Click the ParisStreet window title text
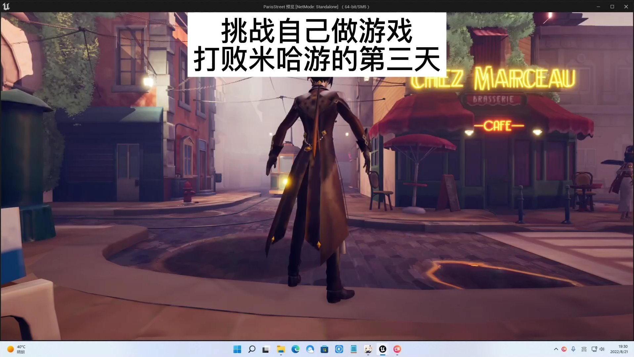Screen dimensions: 634x357 [316, 7]
